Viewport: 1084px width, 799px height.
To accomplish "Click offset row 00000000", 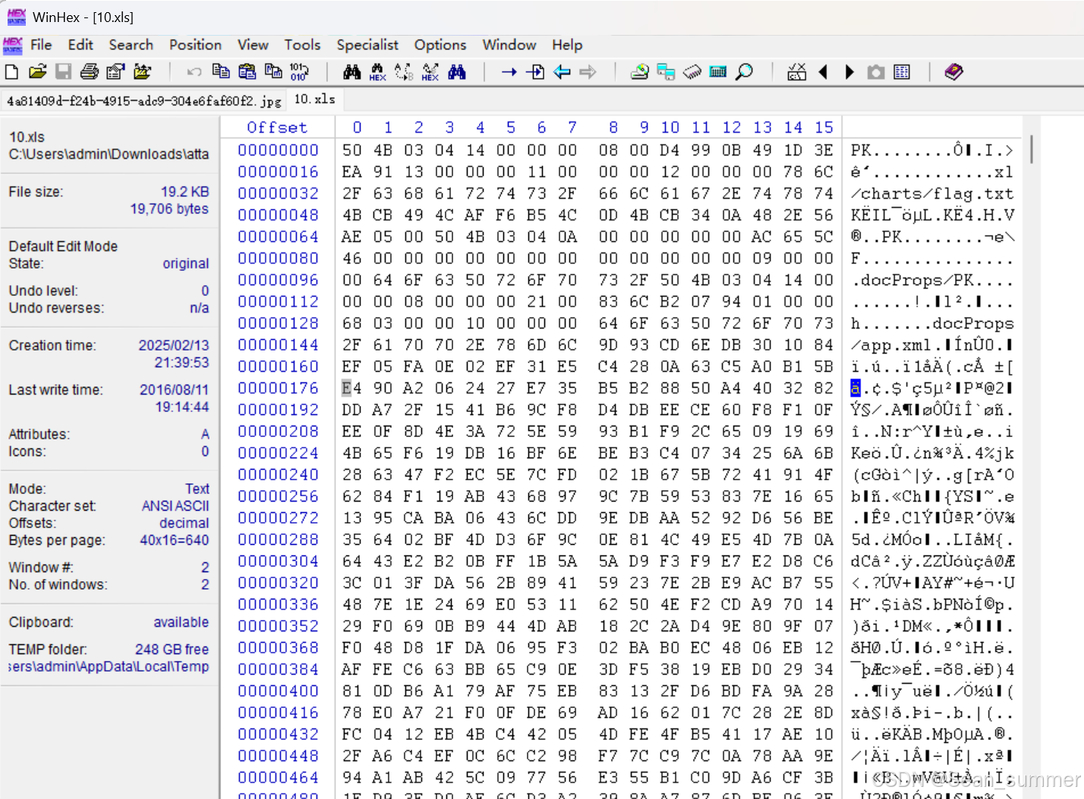I will coord(278,150).
